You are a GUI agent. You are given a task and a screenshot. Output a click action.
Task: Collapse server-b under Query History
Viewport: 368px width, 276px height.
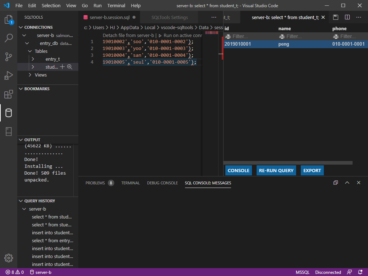coord(24,209)
